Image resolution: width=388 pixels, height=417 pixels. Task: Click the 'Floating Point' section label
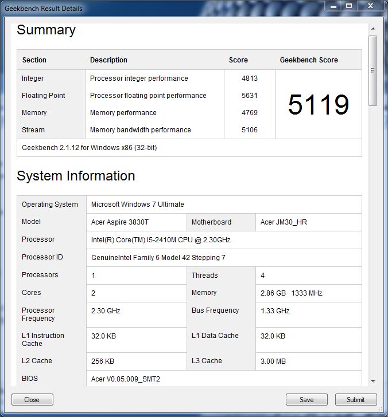44,96
